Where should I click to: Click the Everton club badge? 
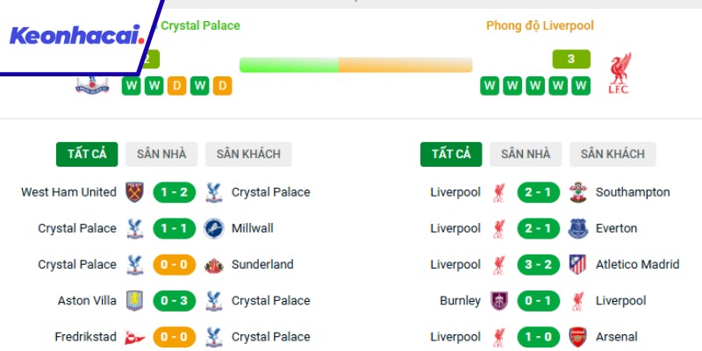tap(577, 228)
